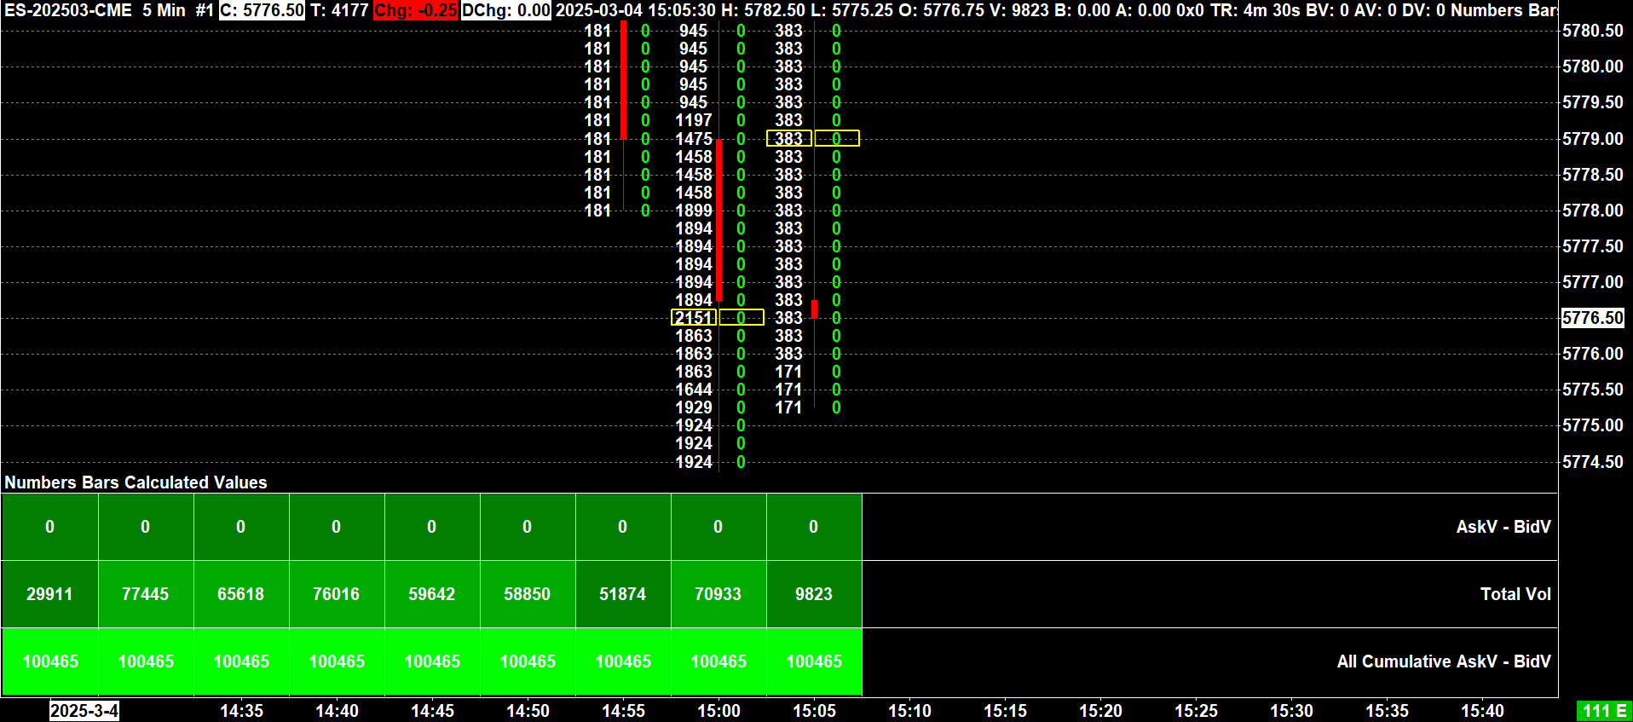Select the 14:40 time axis label
Viewport: 1633px width, 722px height.
point(337,711)
